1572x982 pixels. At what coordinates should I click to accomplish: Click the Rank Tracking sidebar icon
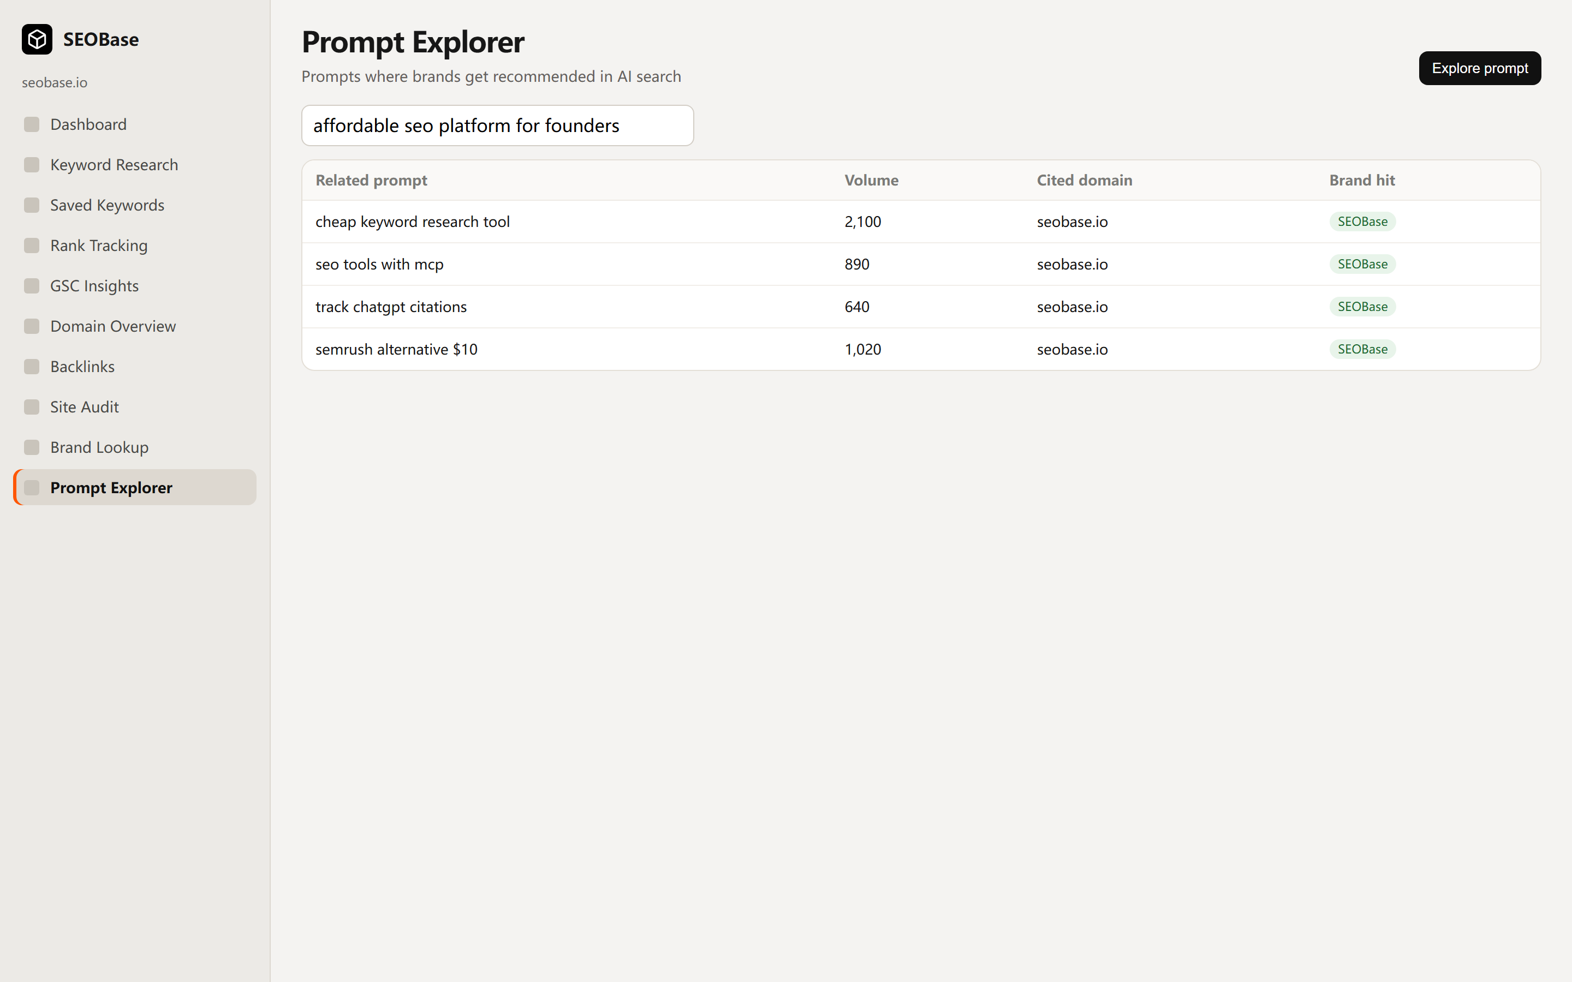pos(31,245)
